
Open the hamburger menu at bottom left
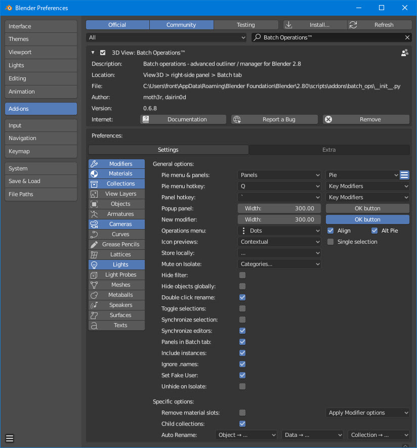pyautogui.click(x=10, y=438)
